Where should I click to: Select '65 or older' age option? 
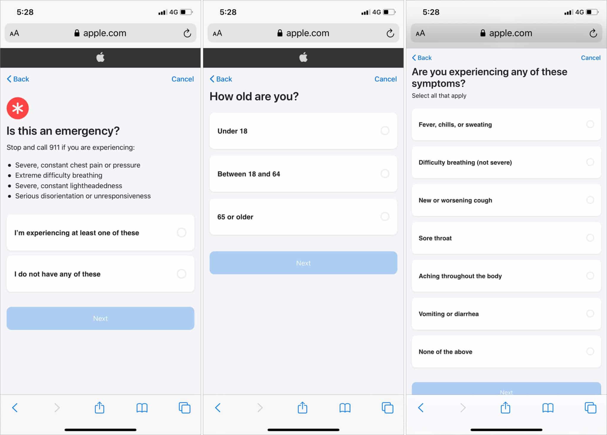tap(303, 217)
